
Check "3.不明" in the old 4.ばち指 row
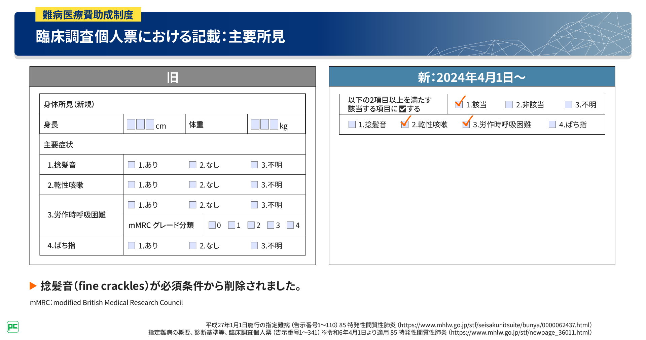coord(254,246)
